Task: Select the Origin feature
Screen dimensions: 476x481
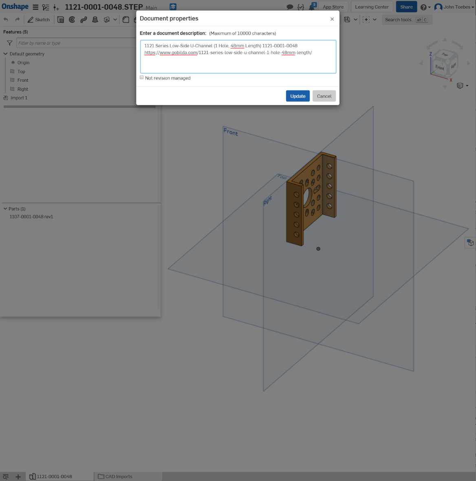Action: coord(23,63)
